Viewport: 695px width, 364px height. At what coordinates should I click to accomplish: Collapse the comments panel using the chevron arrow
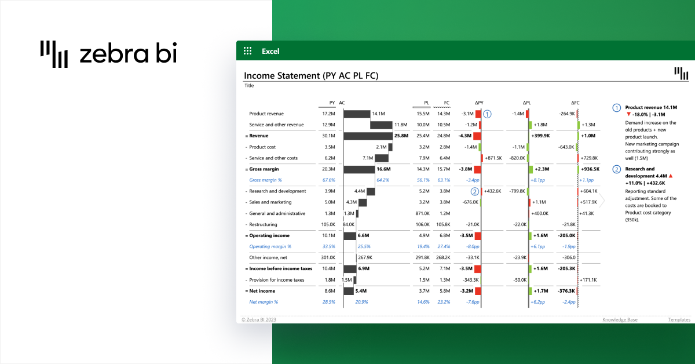pos(602,201)
